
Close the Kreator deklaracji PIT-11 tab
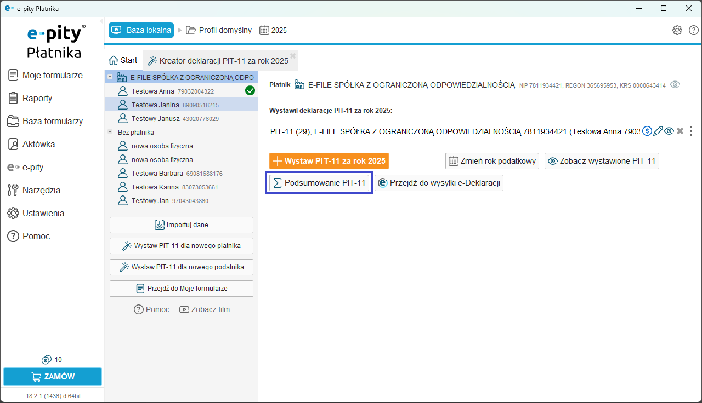pyautogui.click(x=293, y=55)
